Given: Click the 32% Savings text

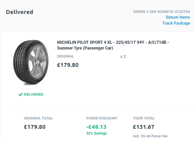Looking at the screenshot, I should point(96,133).
